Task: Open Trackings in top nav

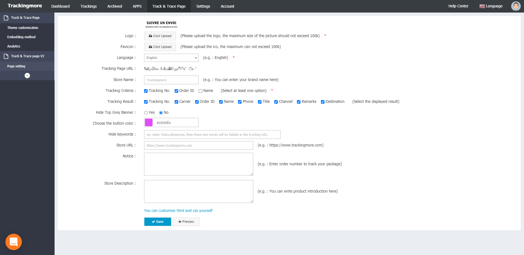Action: click(88, 6)
